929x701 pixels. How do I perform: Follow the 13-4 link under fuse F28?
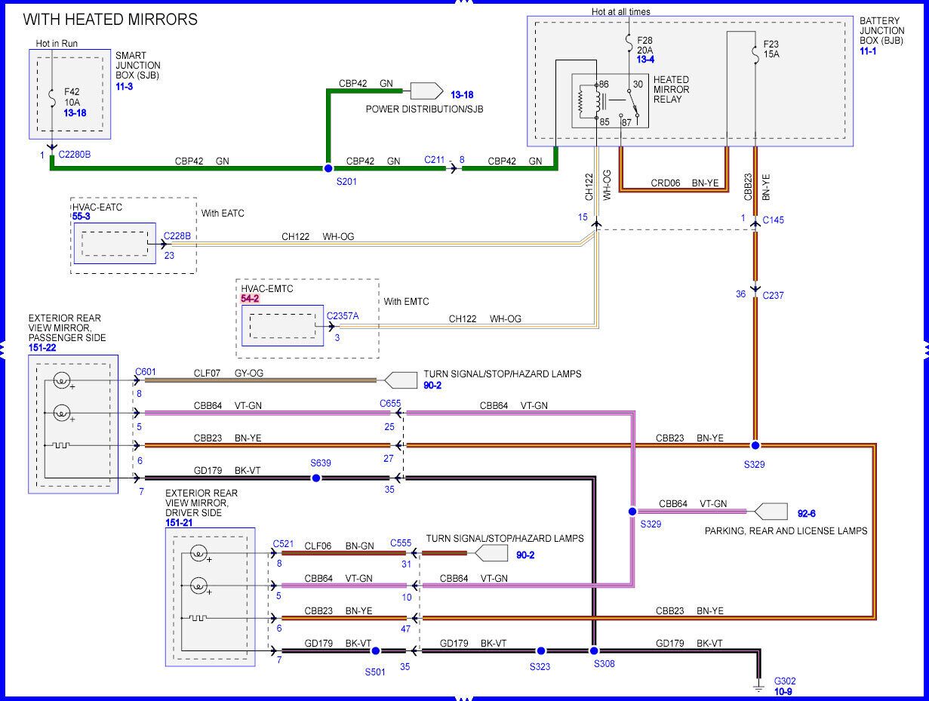pyautogui.click(x=647, y=58)
